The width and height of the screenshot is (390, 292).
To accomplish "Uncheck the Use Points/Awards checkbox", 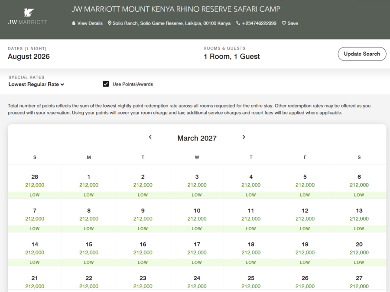I will (x=106, y=84).
